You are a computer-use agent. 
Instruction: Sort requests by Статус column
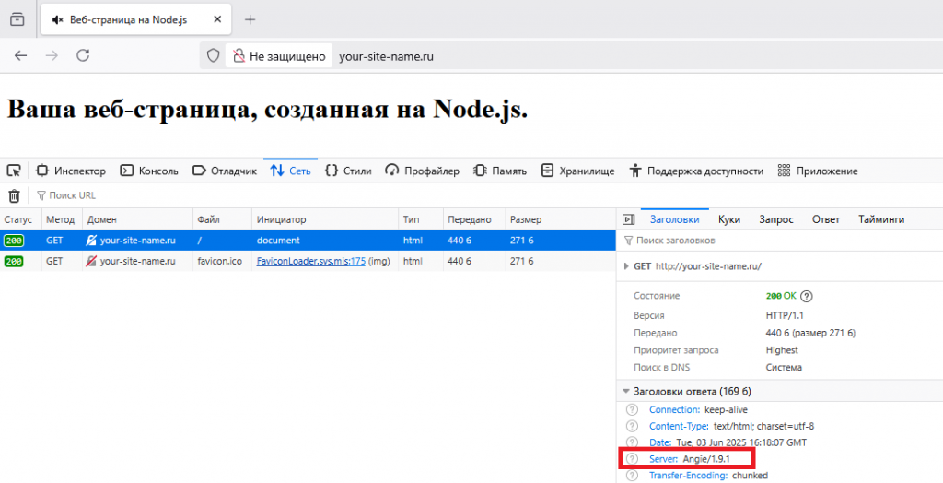click(20, 219)
